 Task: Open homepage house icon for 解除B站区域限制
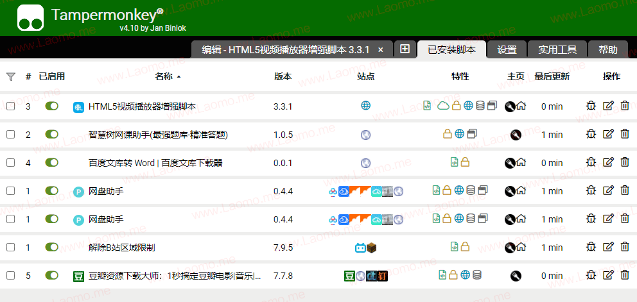click(x=521, y=247)
